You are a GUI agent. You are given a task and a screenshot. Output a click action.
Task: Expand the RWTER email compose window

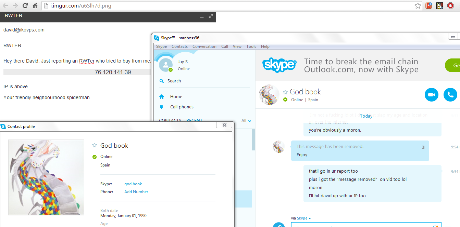[x=211, y=16]
